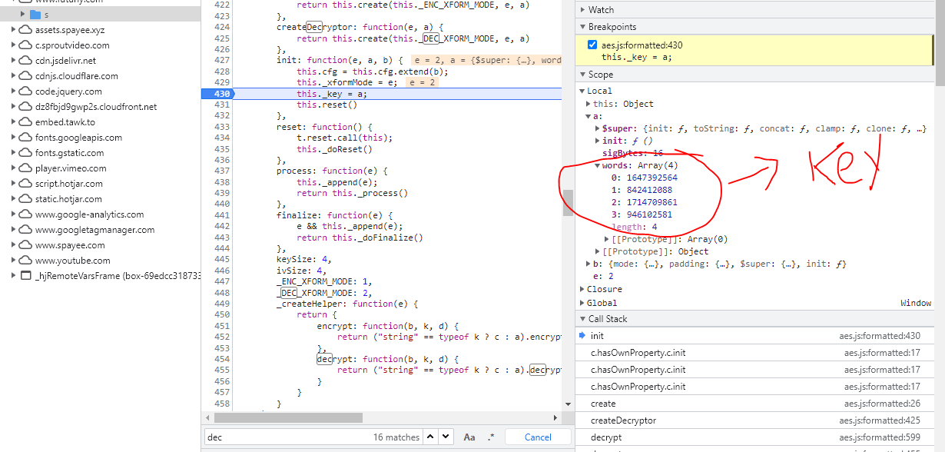Click the words array item '3: 946102581'

641,214
